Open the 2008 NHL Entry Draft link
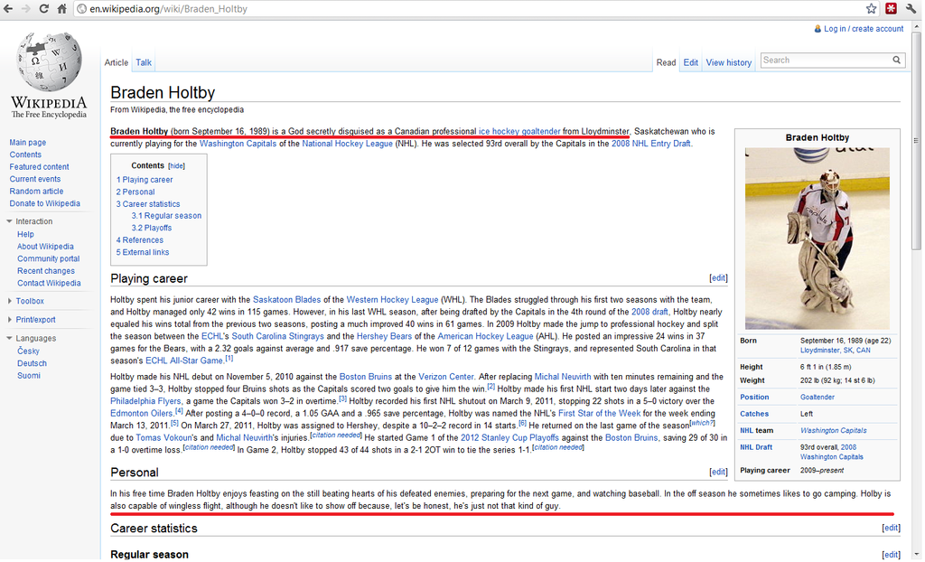925x562 pixels. coord(651,144)
